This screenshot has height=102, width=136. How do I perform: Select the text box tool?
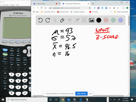pyautogui.click(x=84, y=20)
